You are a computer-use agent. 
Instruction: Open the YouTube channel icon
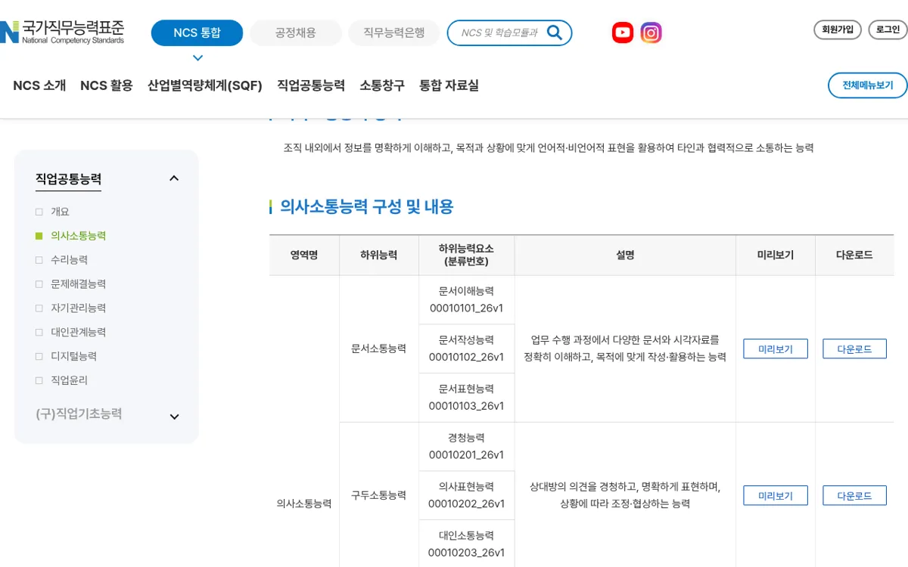point(623,33)
